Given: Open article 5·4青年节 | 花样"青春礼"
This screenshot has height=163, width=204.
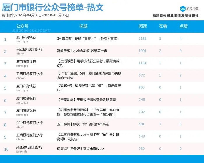Looking at the screenshot, I should coord(87,39).
